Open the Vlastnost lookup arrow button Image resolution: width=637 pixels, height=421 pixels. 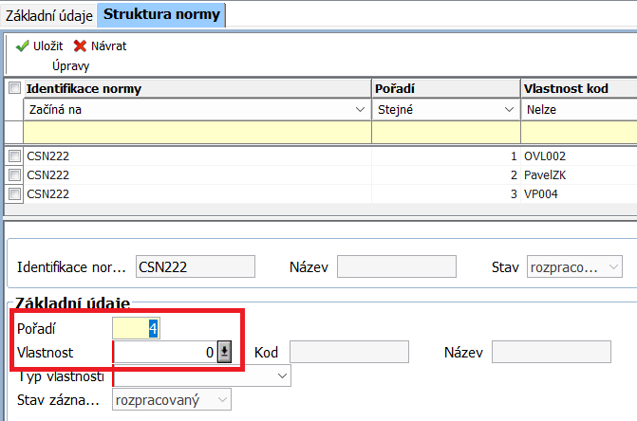[225, 353]
